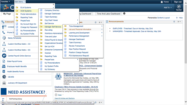Image resolution: width=187 pixels, height=105 pixels.
Task: Open Announcements pagelet options gear
Action: [x=179, y=22]
